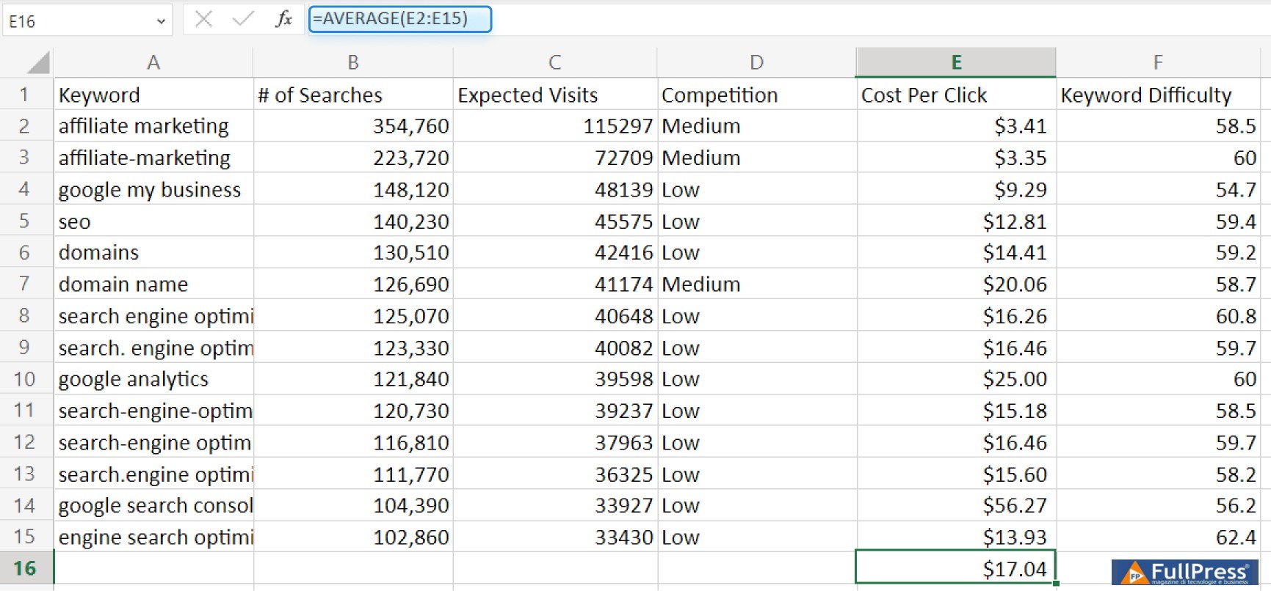This screenshot has height=591, width=1271.
Task: Select cell 'affiliate-marketing'
Action: pyautogui.click(x=153, y=158)
